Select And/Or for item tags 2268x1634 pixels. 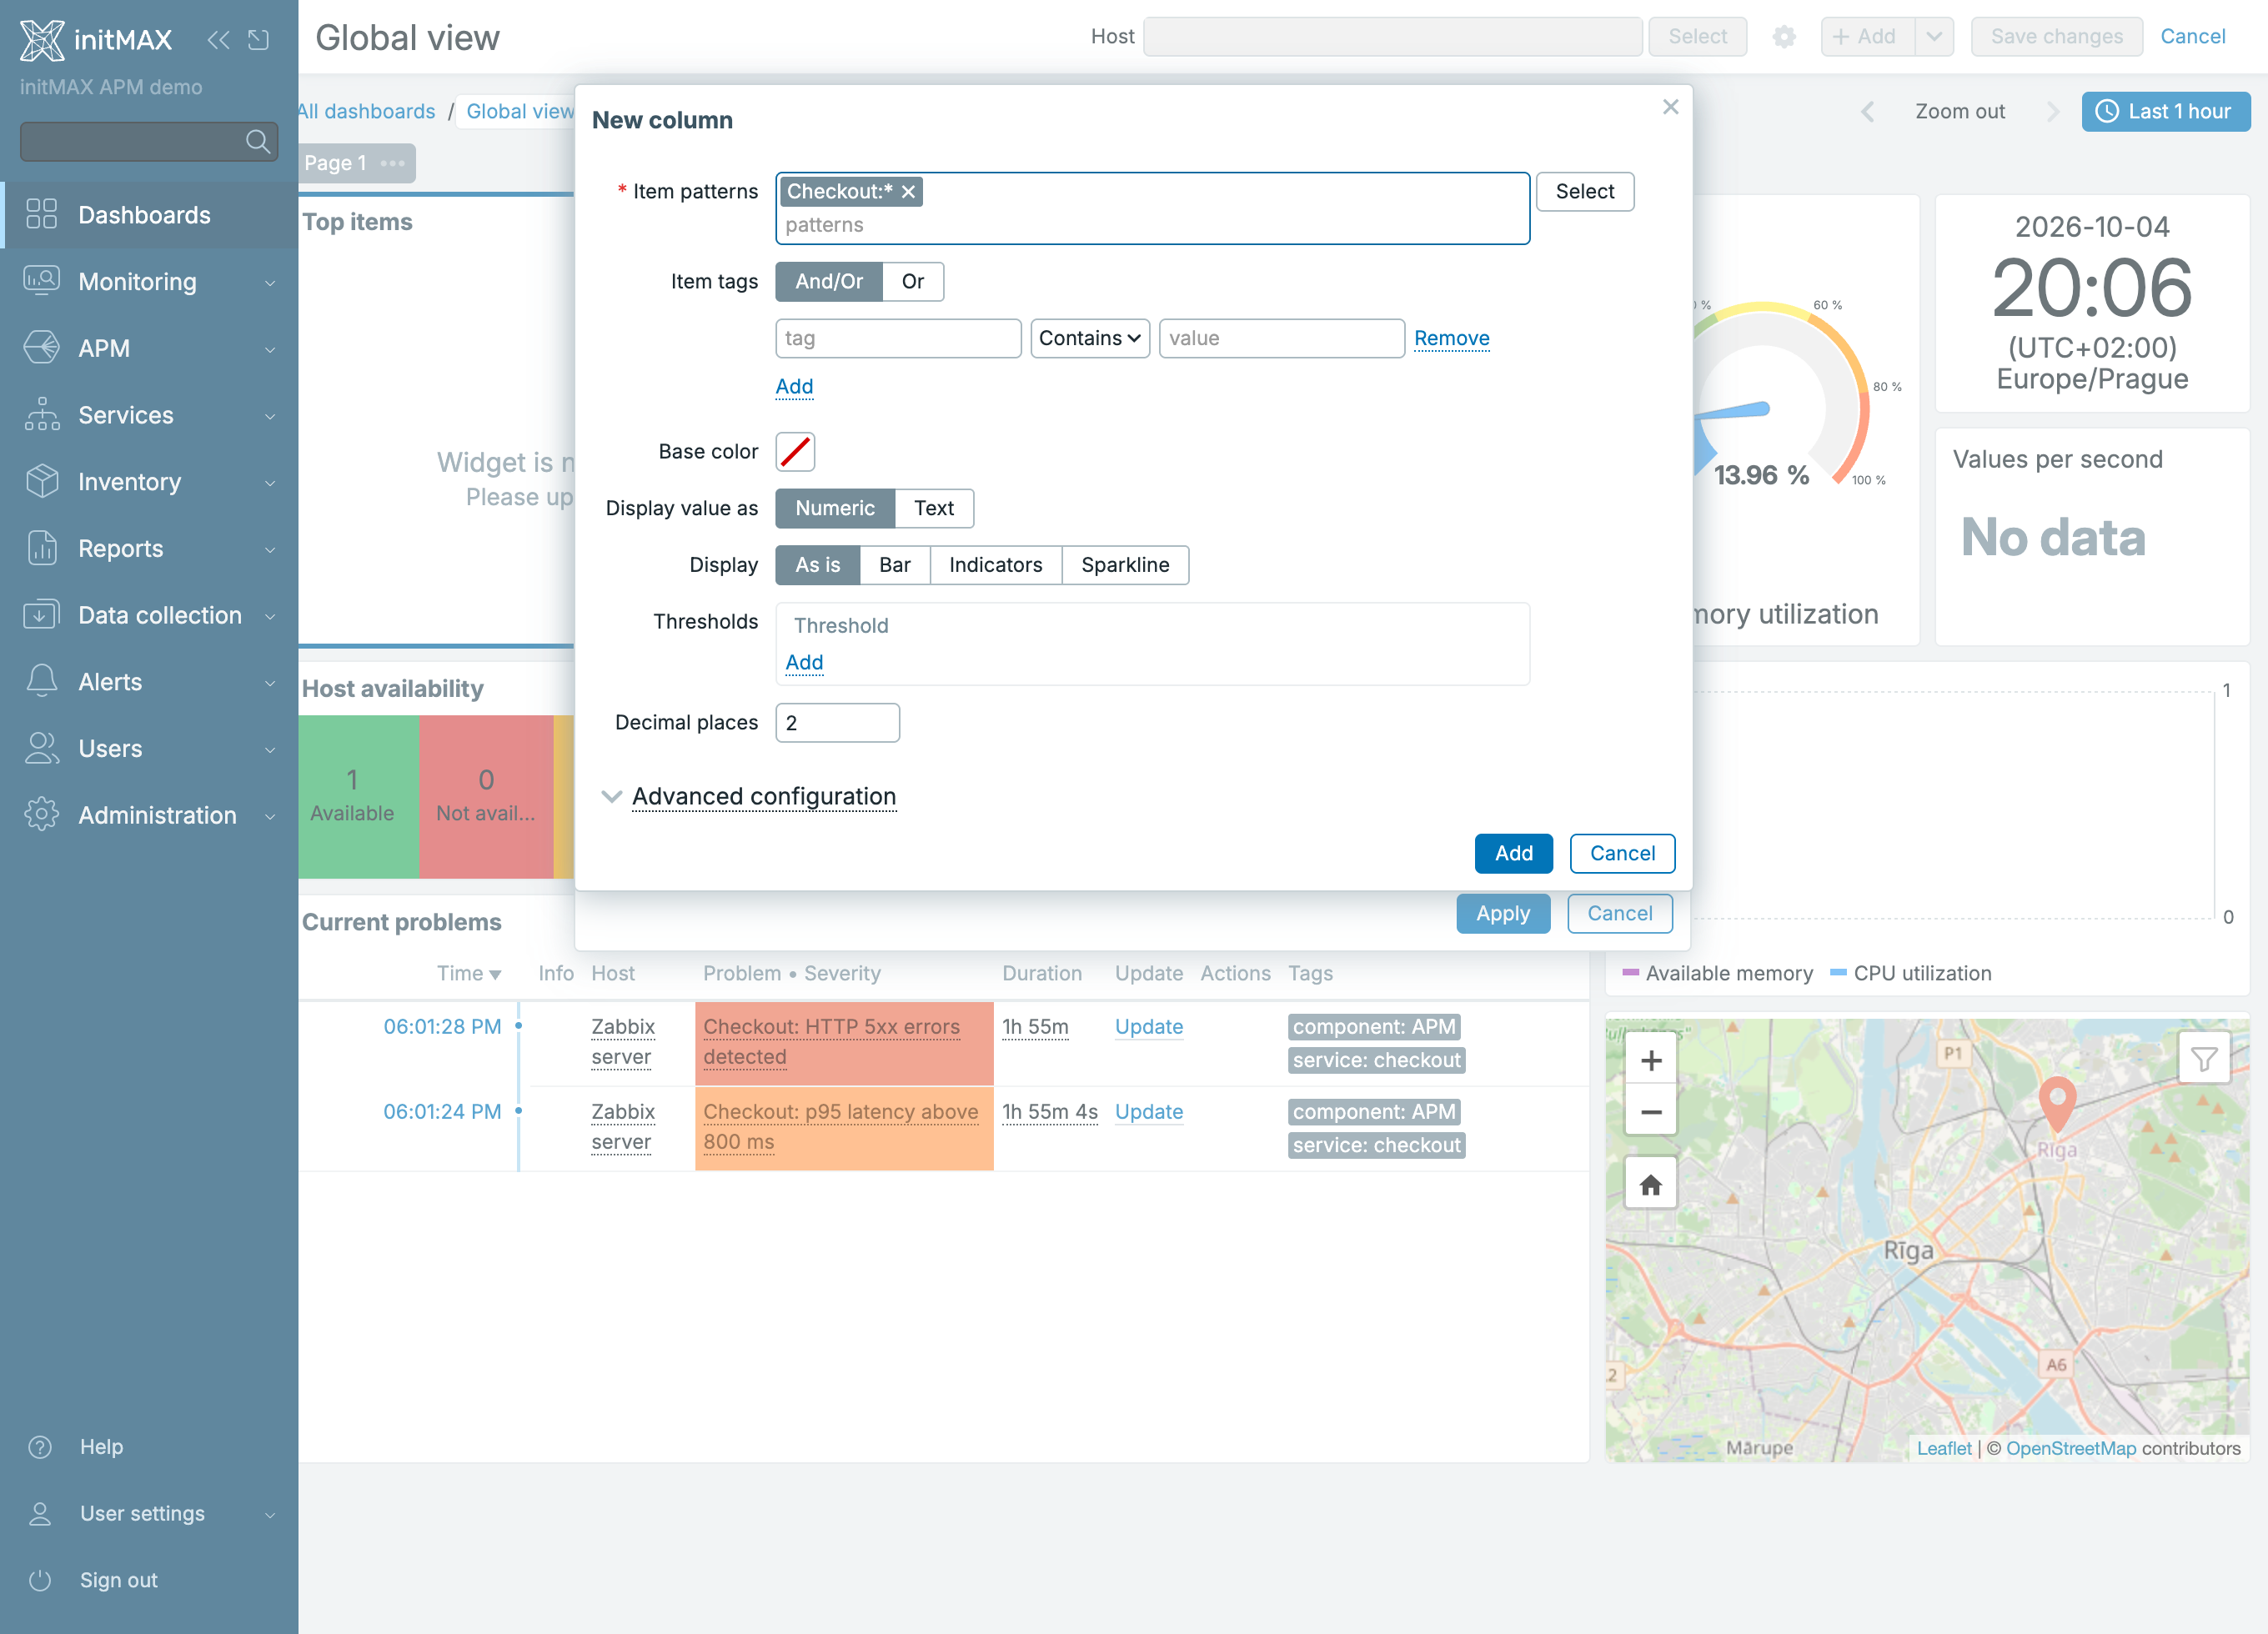(829, 282)
